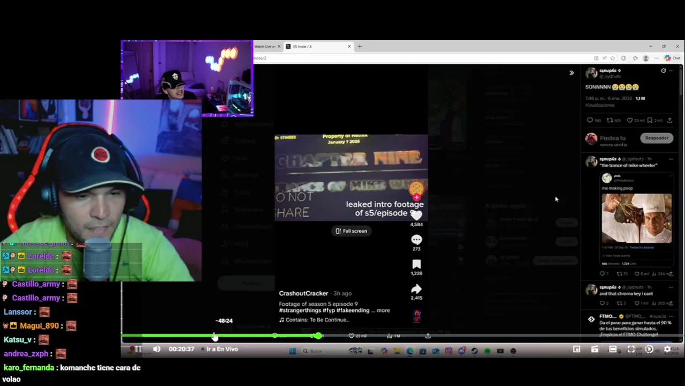Bookmark the TikTok video with 1,228 saves

[x=416, y=264]
